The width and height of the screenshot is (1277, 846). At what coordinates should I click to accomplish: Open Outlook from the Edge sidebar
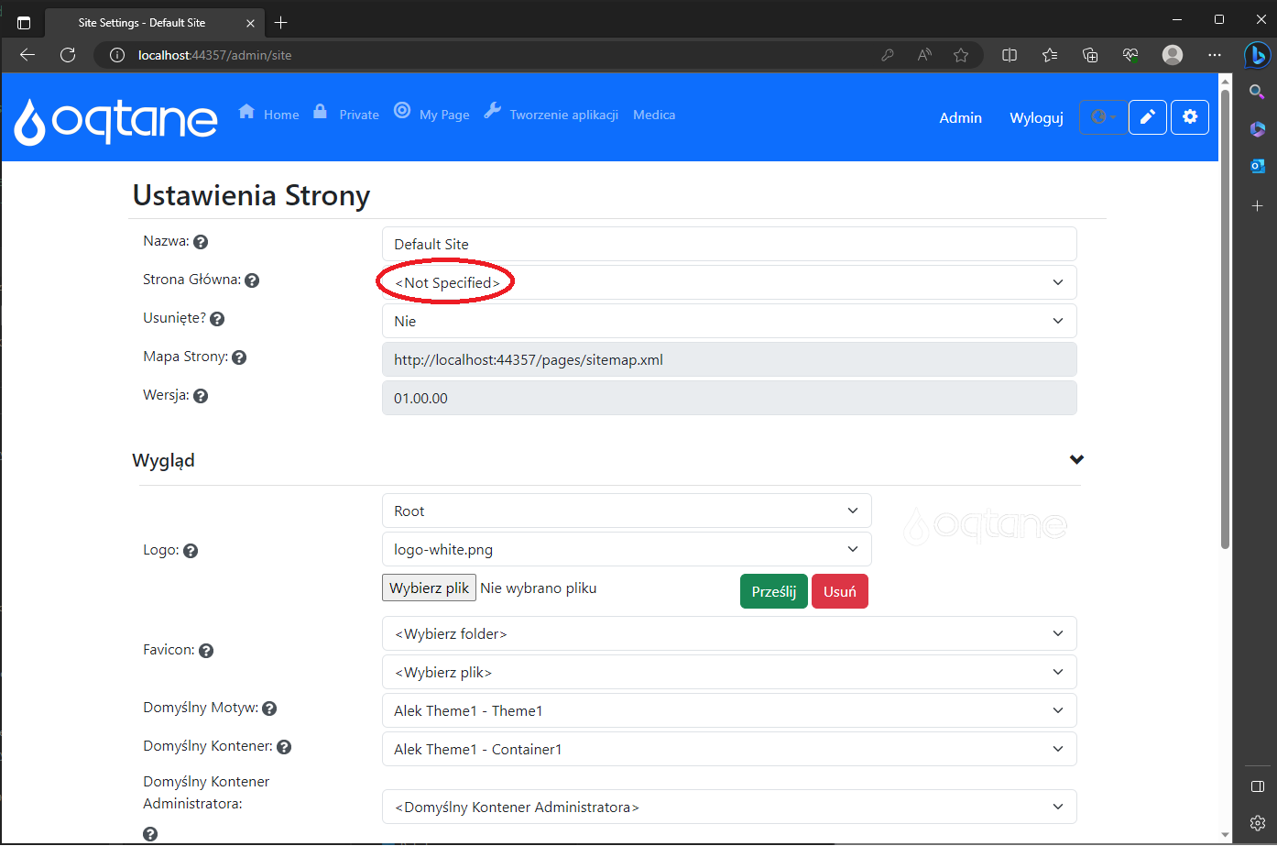[1256, 166]
